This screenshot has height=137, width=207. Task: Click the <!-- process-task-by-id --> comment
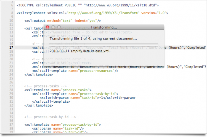(x=50, y=117)
